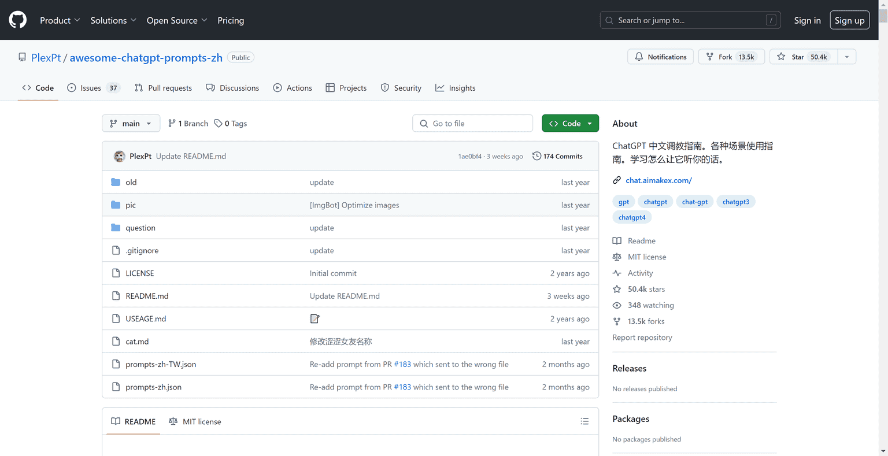Image resolution: width=888 pixels, height=456 pixels.
Task: Open the star lists dropdown arrow
Action: (847, 57)
